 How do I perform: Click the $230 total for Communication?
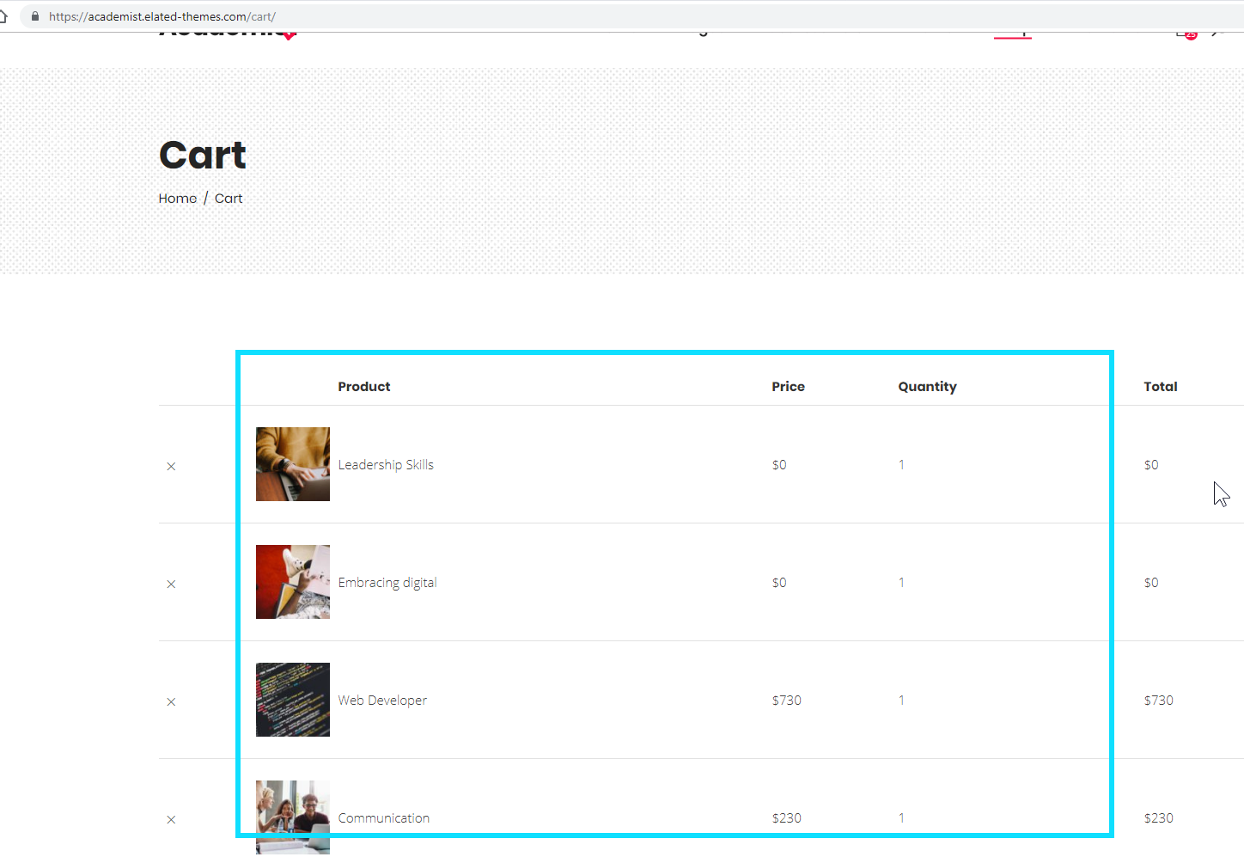click(1159, 818)
